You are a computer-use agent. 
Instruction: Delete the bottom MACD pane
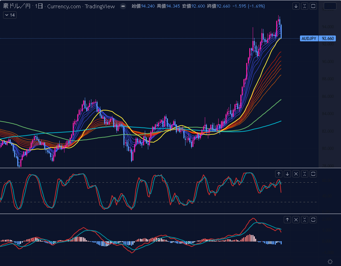pos(296,219)
